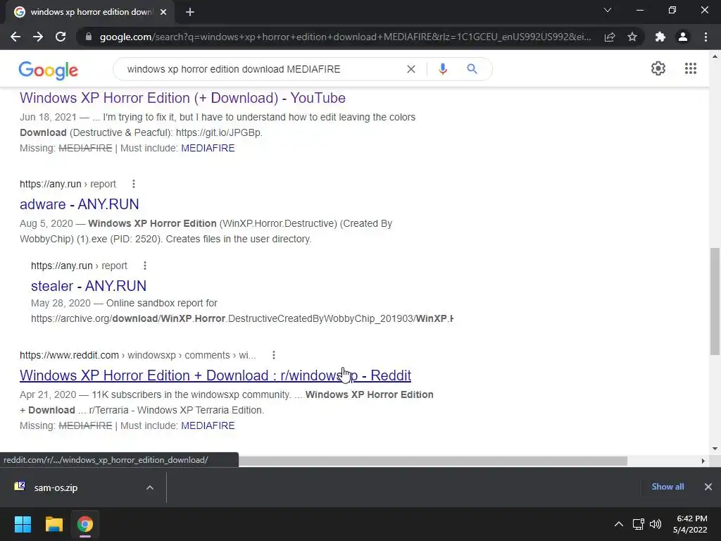Open Chrome's three-dot menu
This screenshot has height=541, width=721.
click(706, 37)
